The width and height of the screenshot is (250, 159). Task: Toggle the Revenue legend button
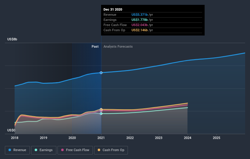point(17,150)
